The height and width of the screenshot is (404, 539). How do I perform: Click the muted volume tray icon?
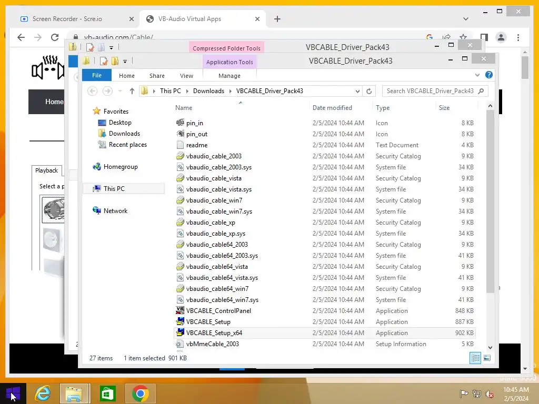(489, 394)
